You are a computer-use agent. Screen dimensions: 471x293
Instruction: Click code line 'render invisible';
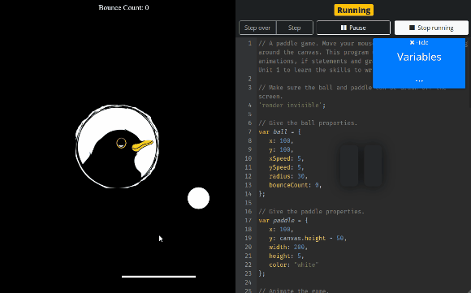click(292, 105)
